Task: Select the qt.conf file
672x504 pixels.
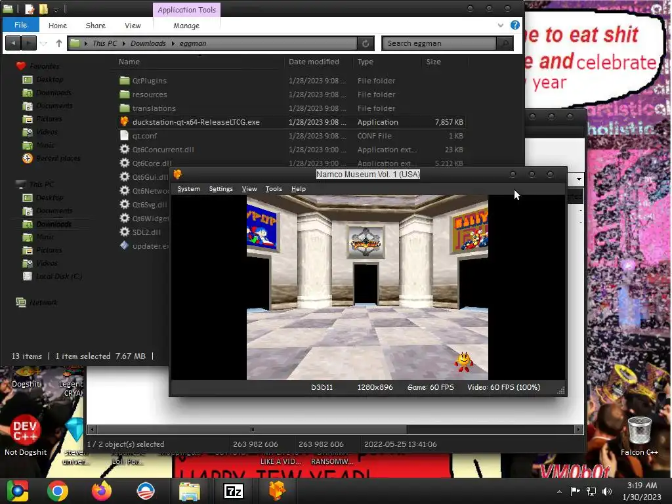Action: pos(144,135)
